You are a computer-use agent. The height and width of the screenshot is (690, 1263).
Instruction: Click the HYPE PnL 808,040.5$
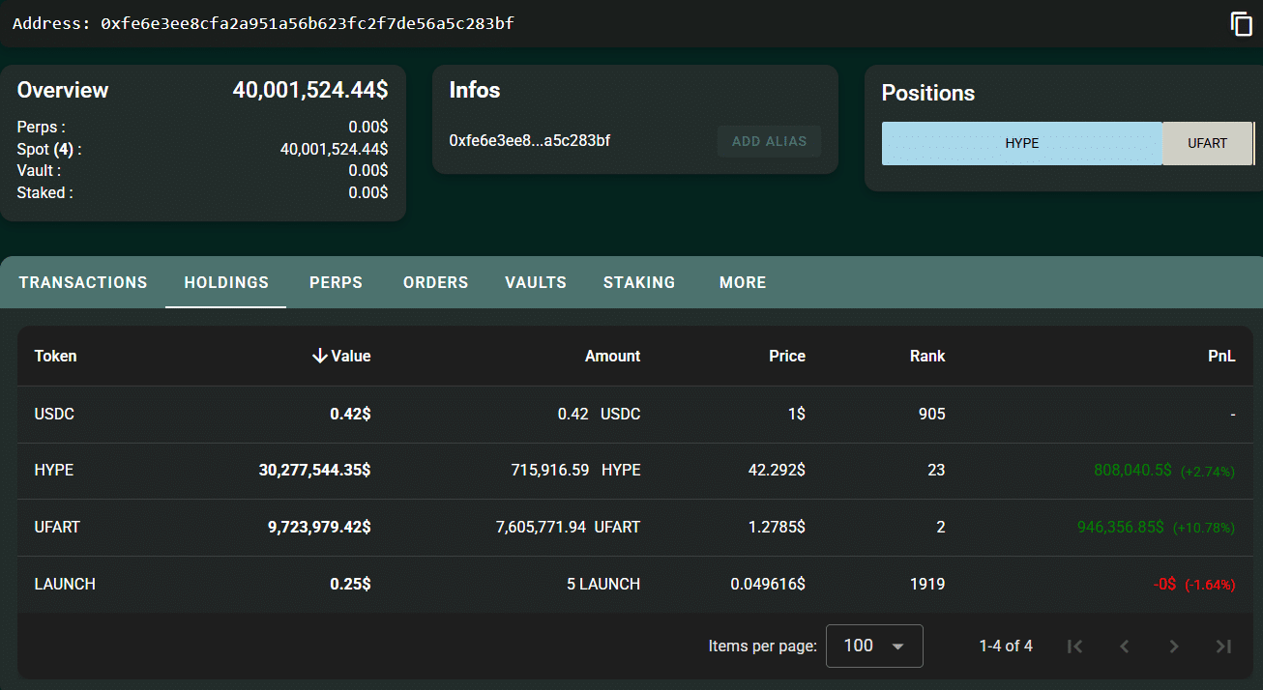click(x=1132, y=470)
